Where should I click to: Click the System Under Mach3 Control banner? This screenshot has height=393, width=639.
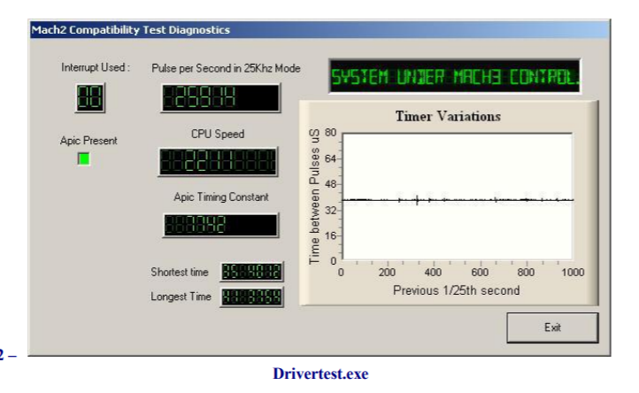[x=455, y=77]
